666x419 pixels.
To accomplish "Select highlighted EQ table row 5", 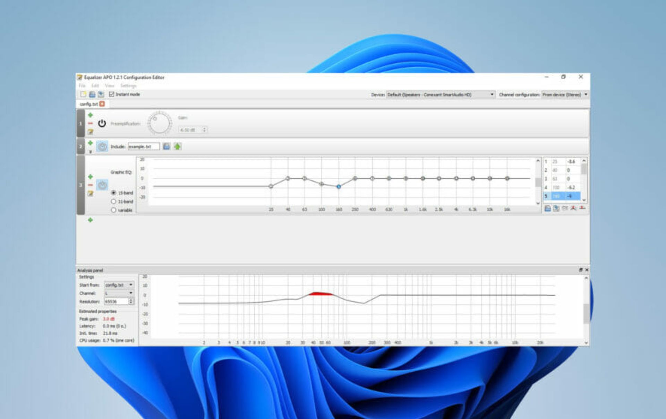I will [562, 196].
